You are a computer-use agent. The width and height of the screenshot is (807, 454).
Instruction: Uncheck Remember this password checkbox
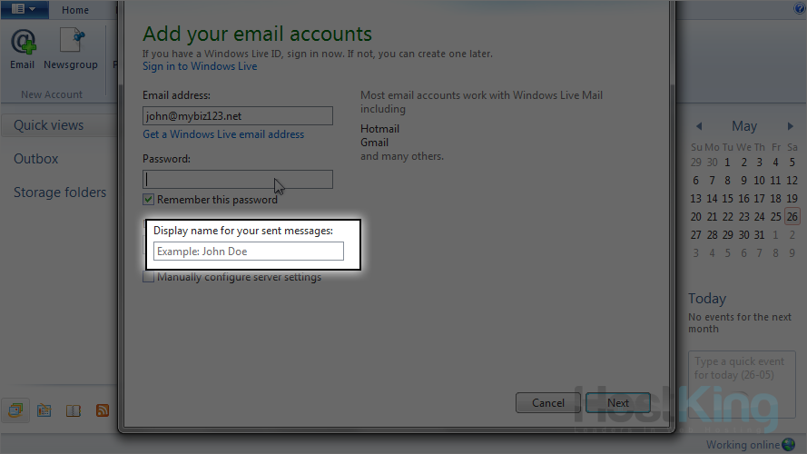point(149,200)
